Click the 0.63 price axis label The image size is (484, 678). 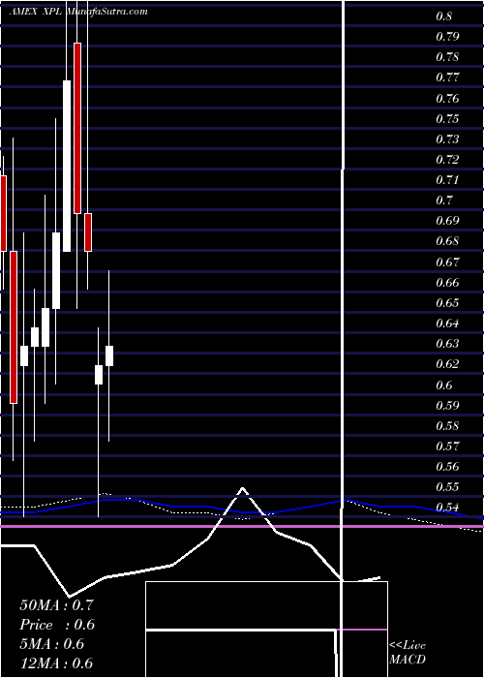[x=447, y=344]
